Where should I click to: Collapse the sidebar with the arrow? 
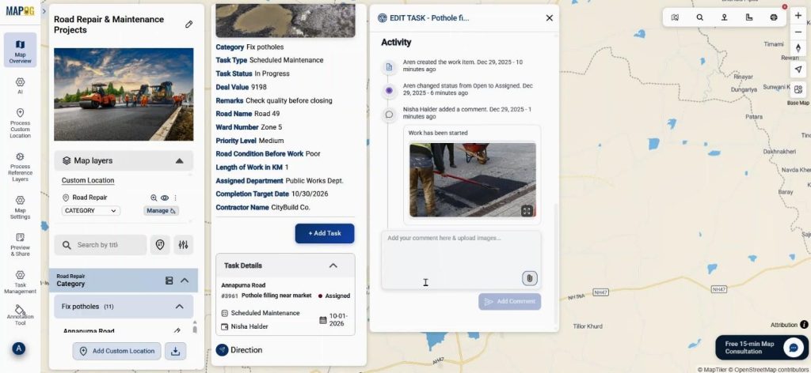pyautogui.click(x=44, y=11)
